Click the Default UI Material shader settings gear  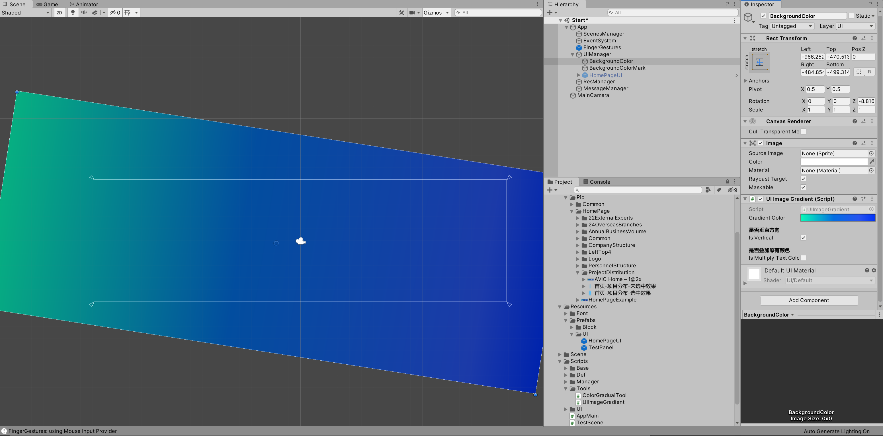873,270
